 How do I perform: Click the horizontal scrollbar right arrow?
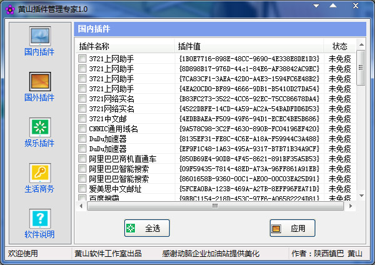pos(351,206)
